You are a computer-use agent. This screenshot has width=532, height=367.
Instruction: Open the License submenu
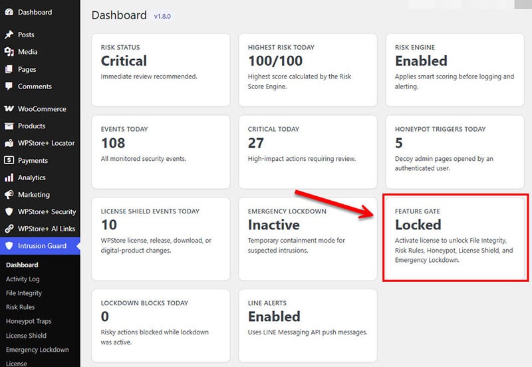point(16,363)
